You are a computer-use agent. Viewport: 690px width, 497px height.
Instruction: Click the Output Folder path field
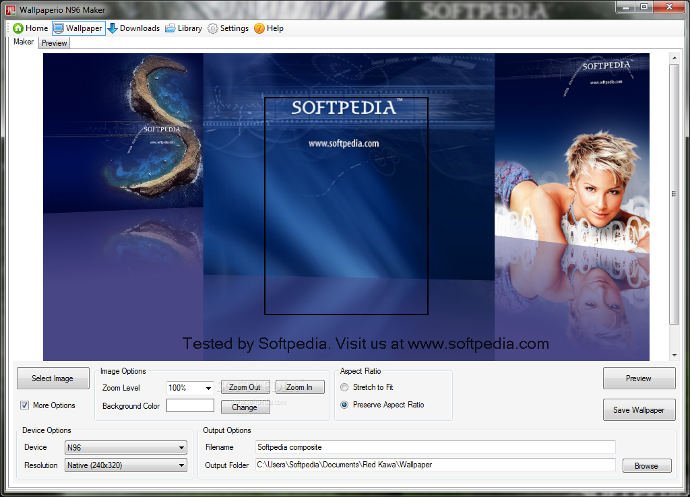coord(435,465)
